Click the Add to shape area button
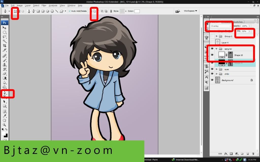 click(x=94, y=11)
